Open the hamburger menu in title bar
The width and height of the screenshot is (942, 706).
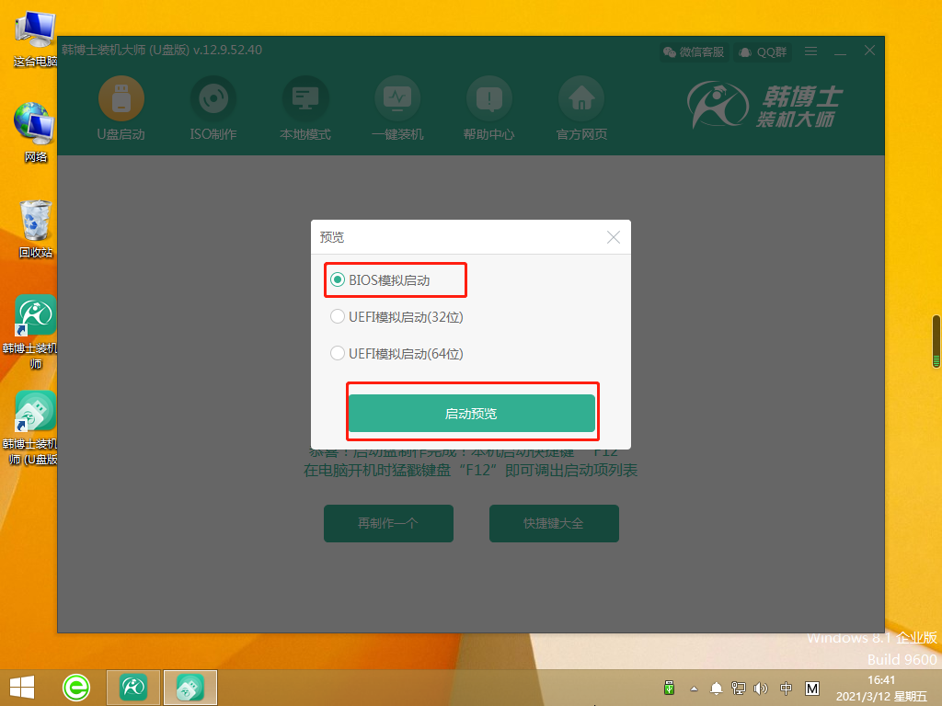[810, 51]
